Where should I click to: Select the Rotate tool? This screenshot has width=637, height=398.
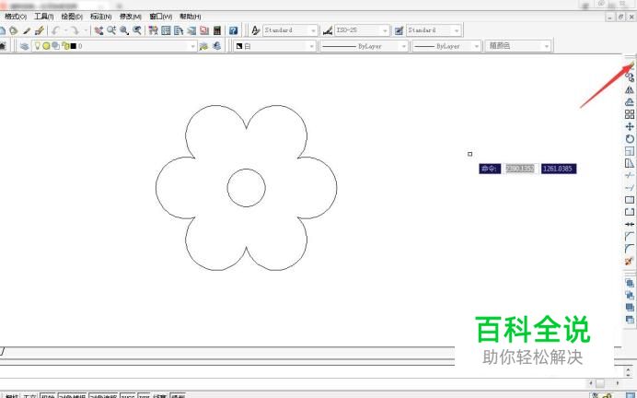[630, 138]
